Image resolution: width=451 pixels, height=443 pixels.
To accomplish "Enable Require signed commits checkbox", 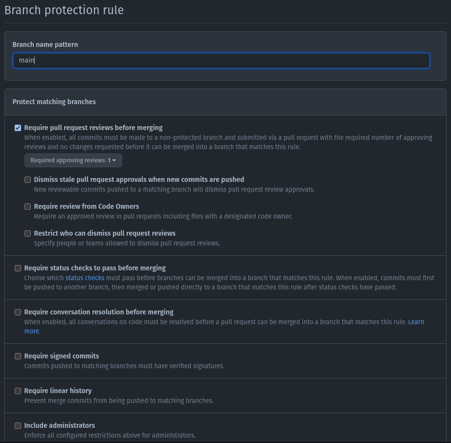I will tap(18, 356).
